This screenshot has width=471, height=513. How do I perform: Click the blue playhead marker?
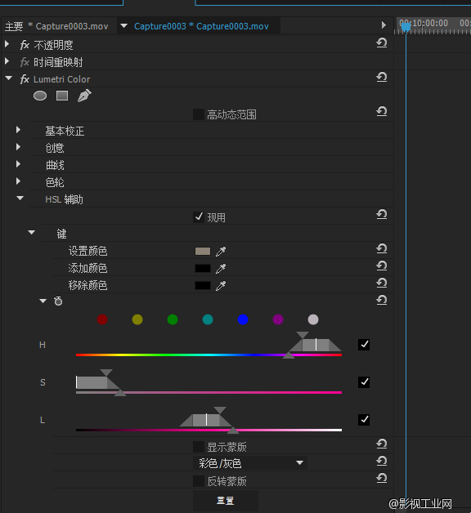[406, 26]
